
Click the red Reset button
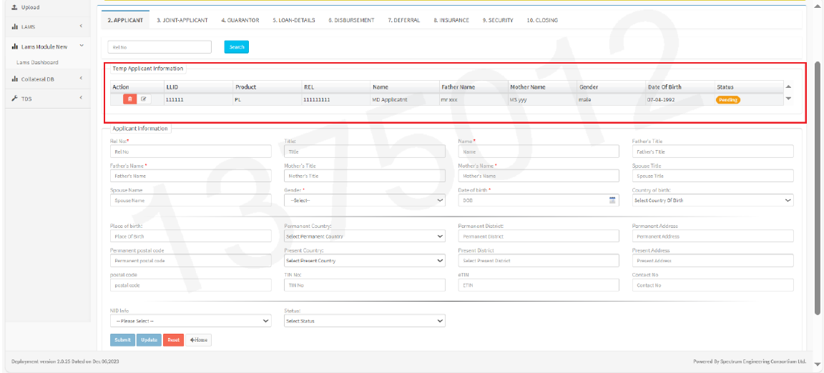point(173,340)
